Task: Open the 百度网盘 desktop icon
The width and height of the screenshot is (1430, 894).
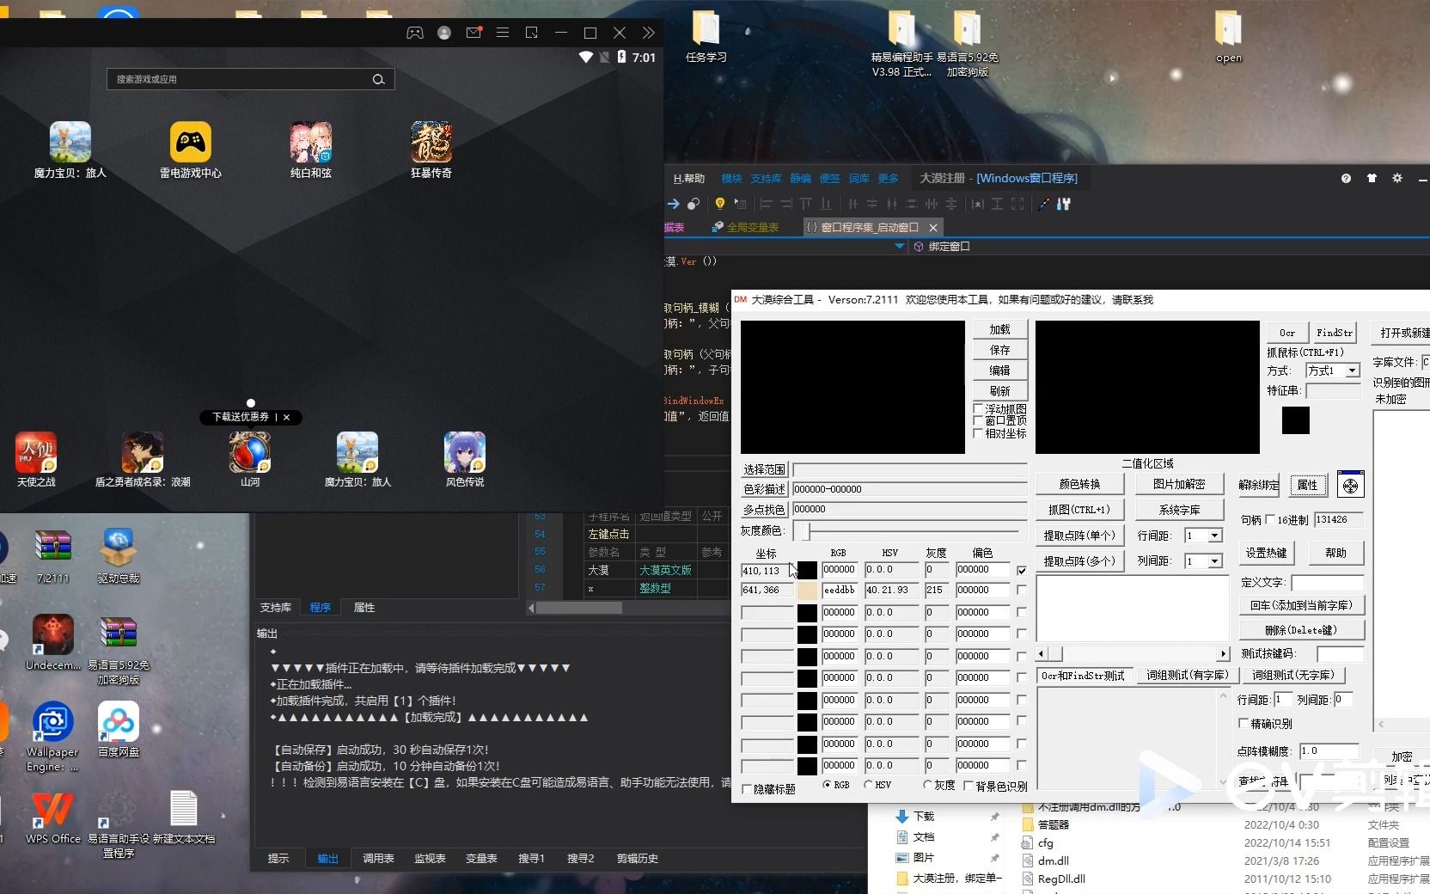Action: 119,729
